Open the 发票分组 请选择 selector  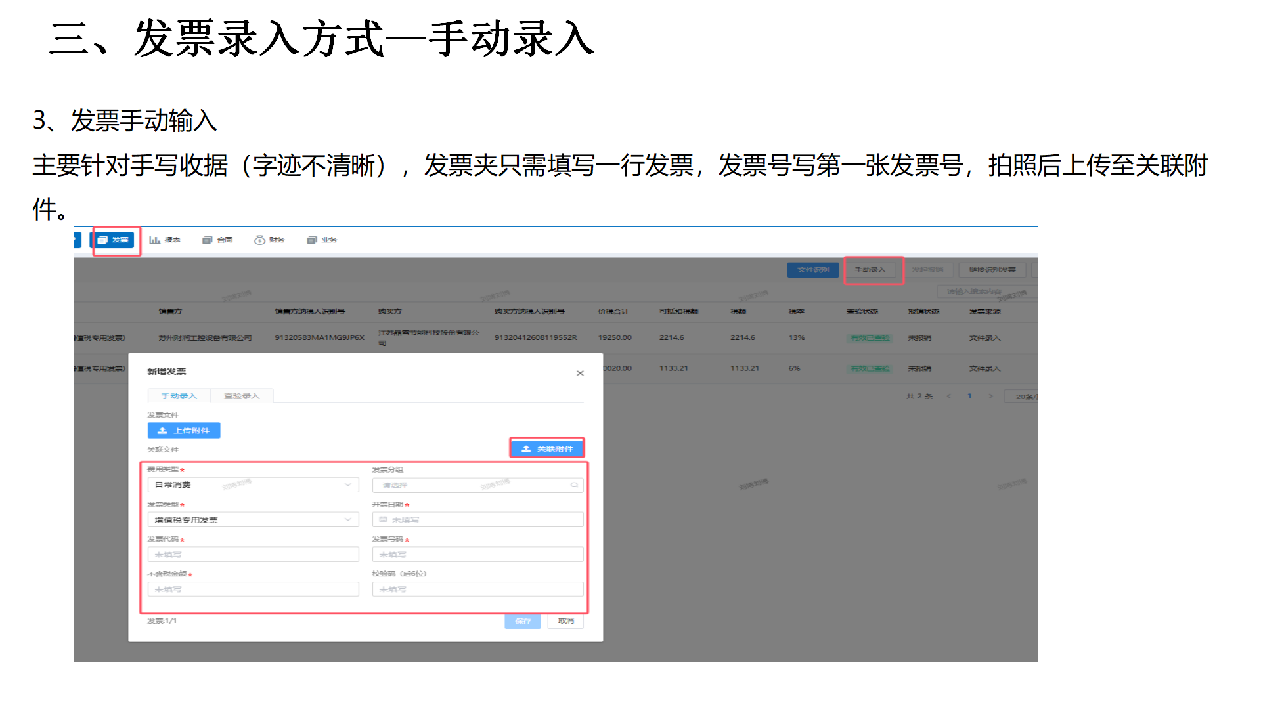[477, 485]
